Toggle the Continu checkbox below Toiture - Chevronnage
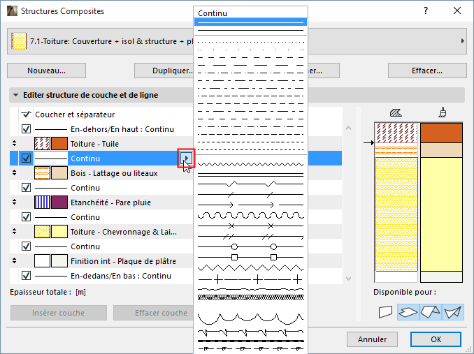Viewport: 474px width, 354px height. coord(26,246)
